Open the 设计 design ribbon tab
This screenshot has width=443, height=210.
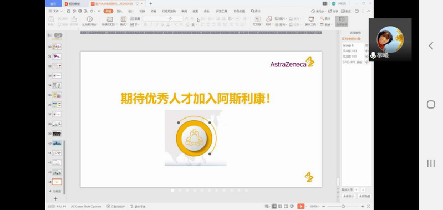(x=131, y=11)
